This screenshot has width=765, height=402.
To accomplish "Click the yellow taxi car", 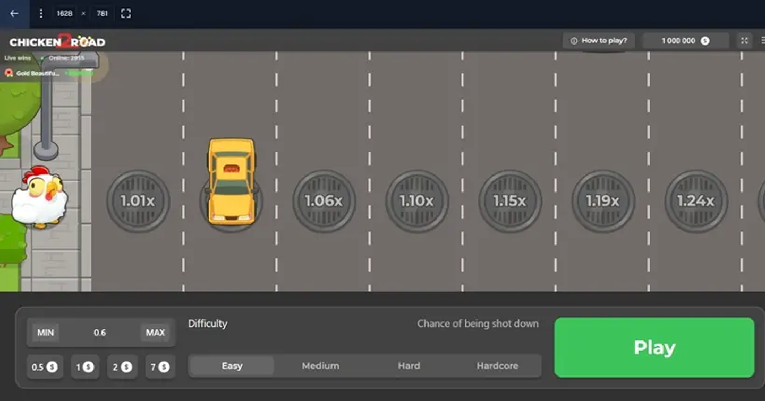I will pyautogui.click(x=231, y=181).
